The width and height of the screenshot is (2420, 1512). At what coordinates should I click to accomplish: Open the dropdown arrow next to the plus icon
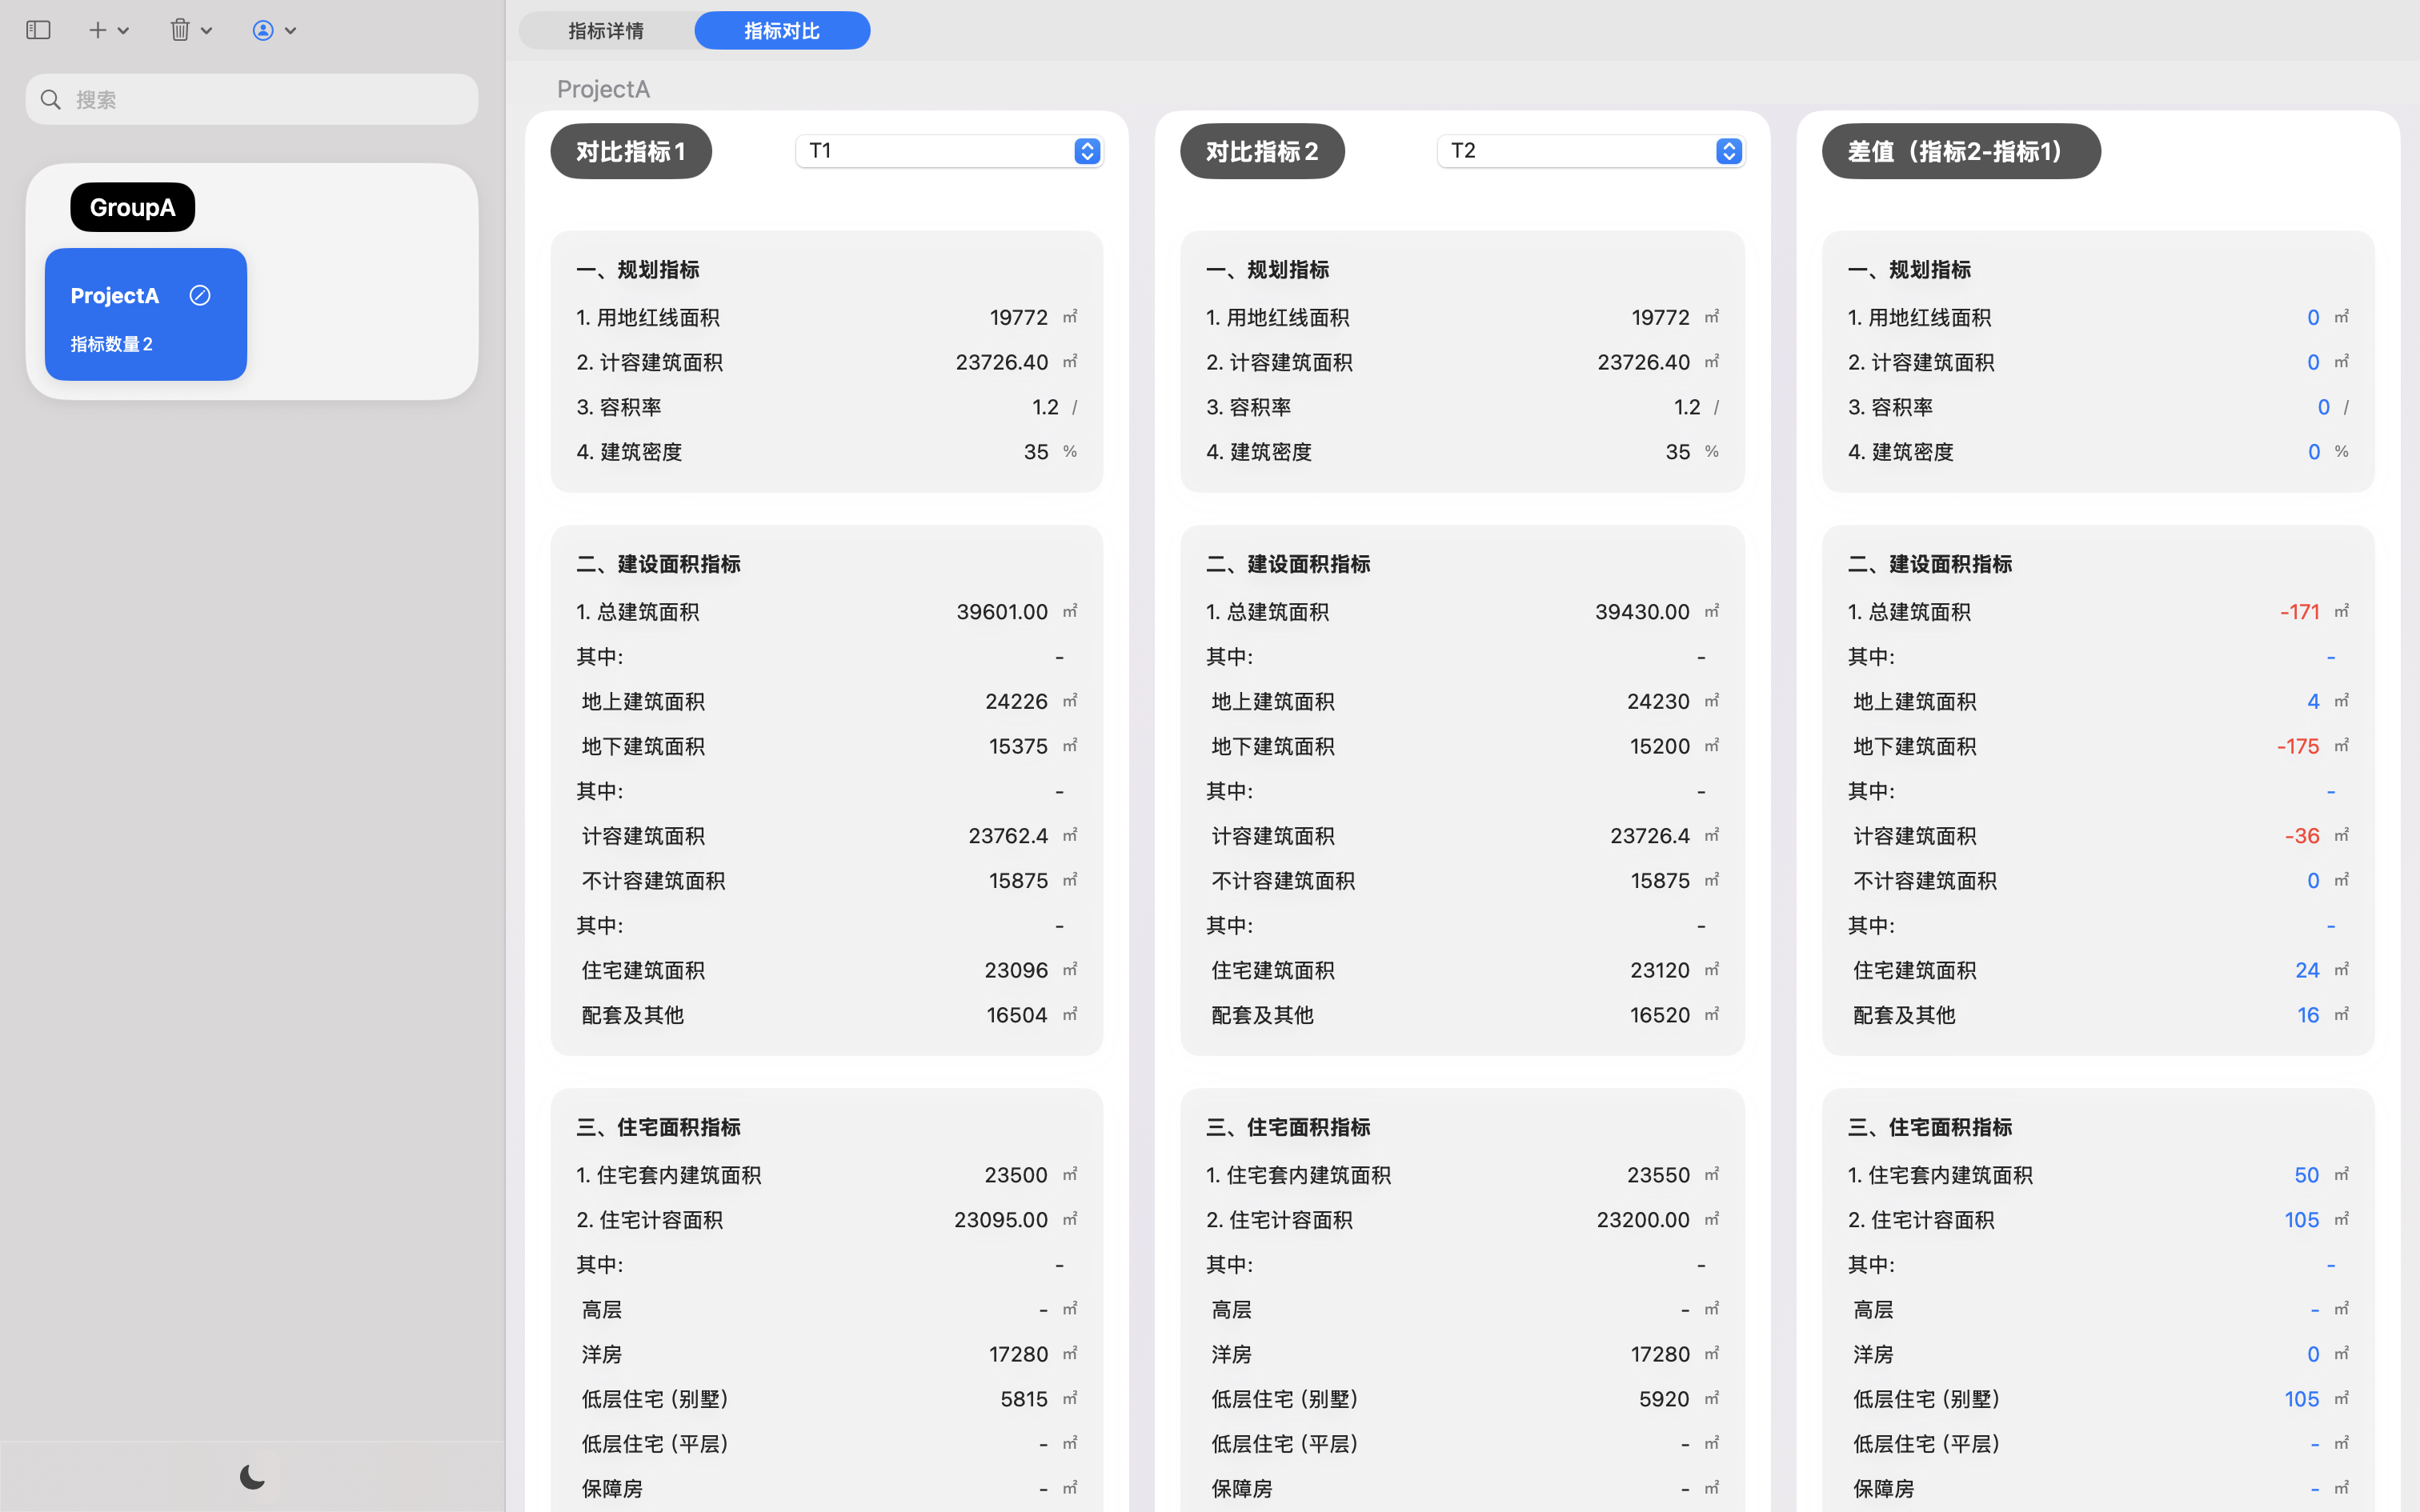click(x=124, y=30)
